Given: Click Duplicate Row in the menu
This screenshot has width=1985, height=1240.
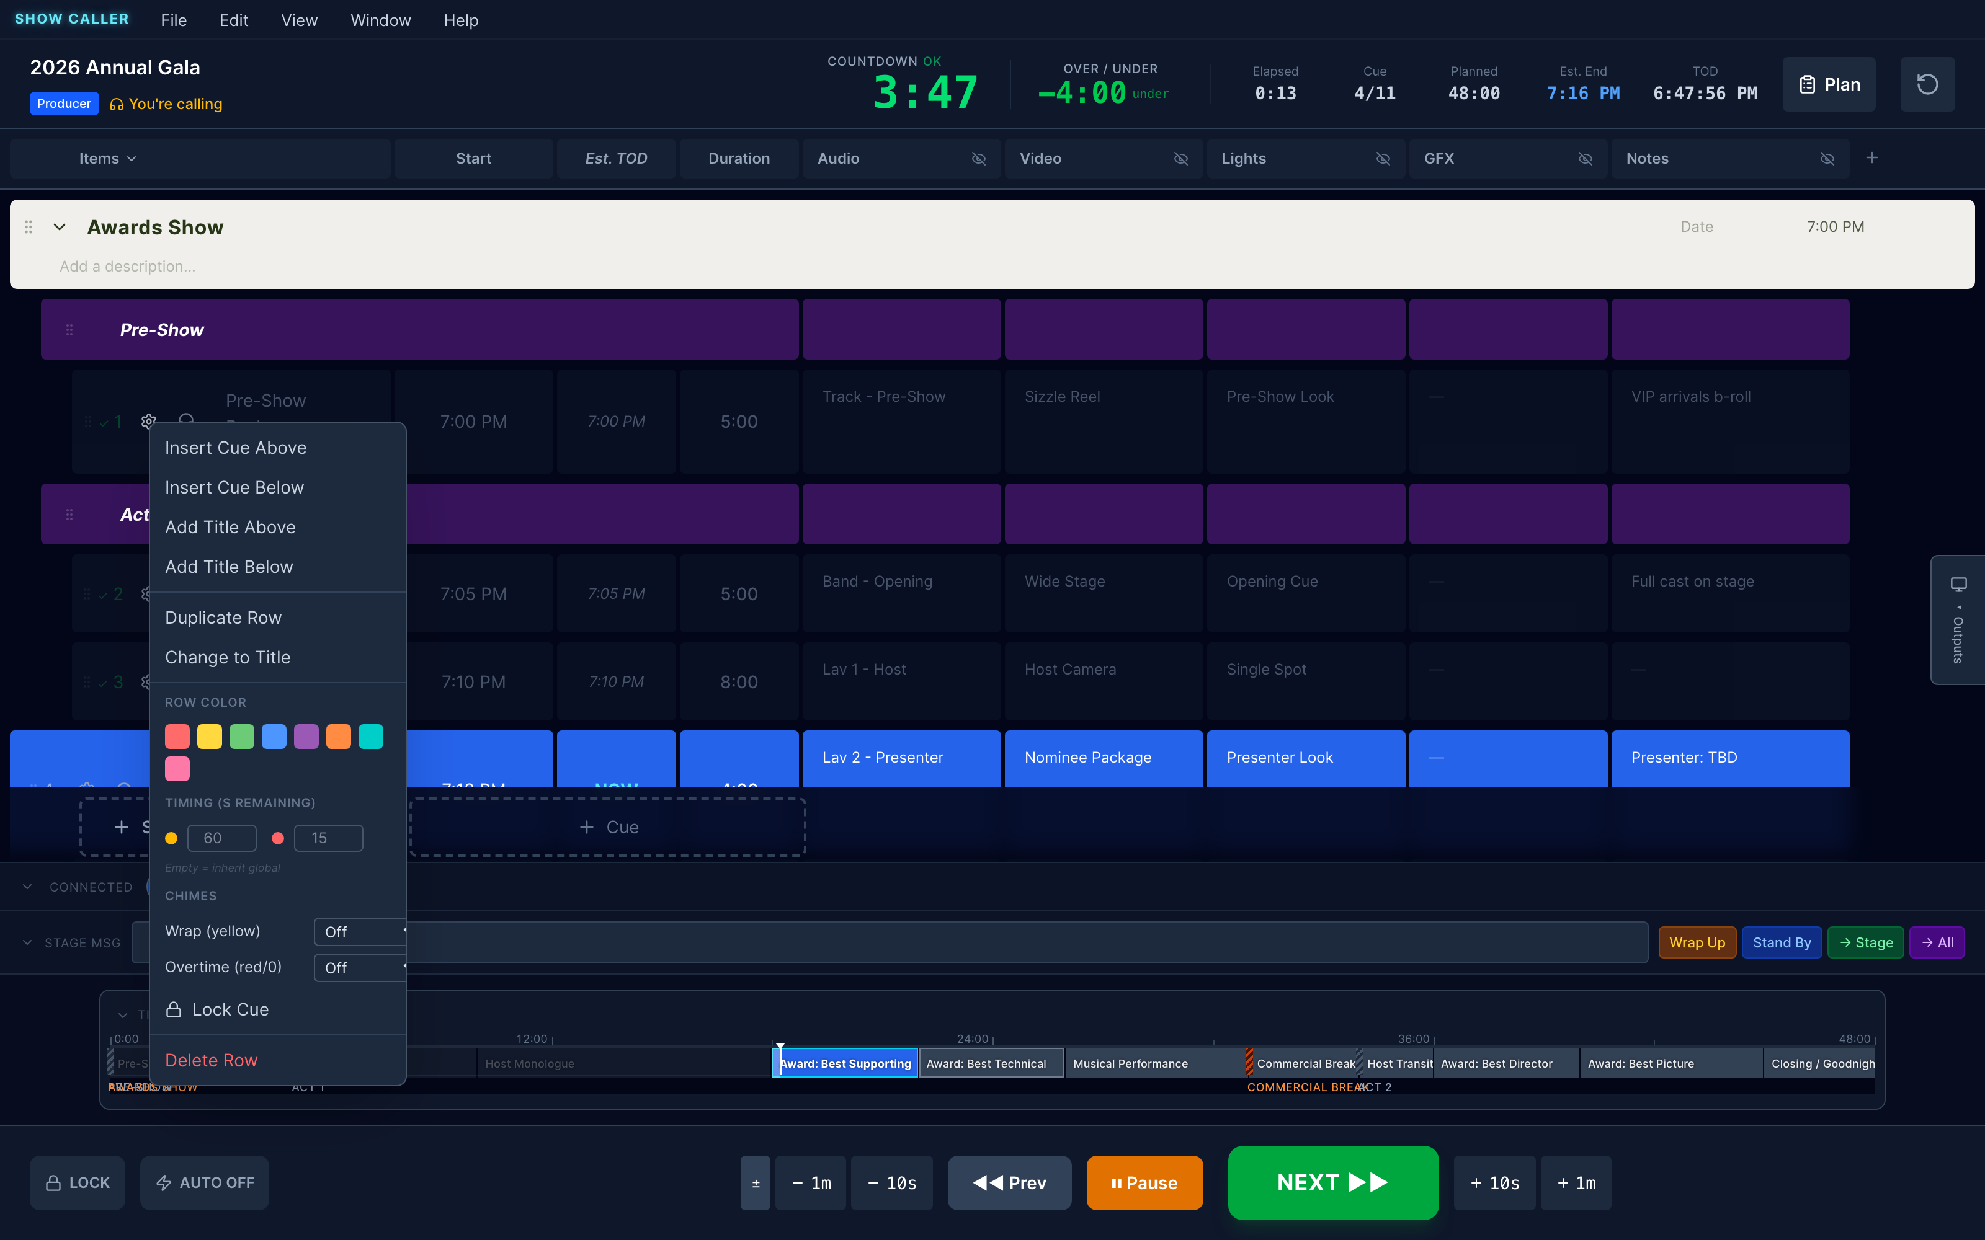Looking at the screenshot, I should 277,618.
